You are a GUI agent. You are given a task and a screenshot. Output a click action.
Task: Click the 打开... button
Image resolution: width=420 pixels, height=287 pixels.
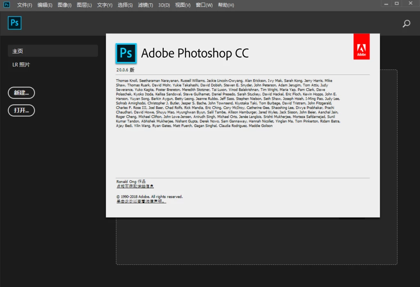tap(21, 110)
